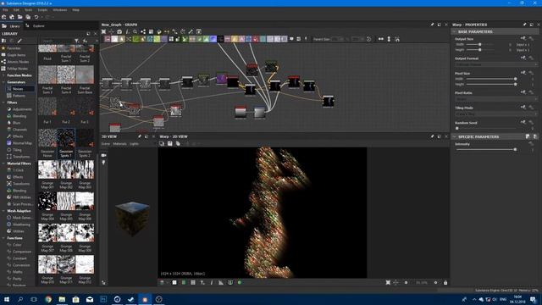Viewport: 542px width, 305px height.
Task: Collapse the Filters category in library
Action: (3, 103)
